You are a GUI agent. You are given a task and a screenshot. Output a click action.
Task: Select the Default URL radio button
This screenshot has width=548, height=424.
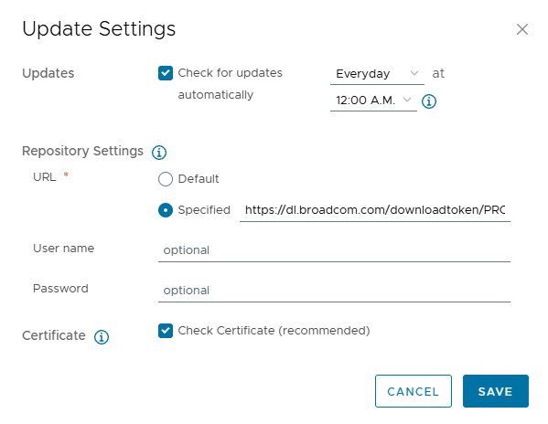tap(166, 179)
